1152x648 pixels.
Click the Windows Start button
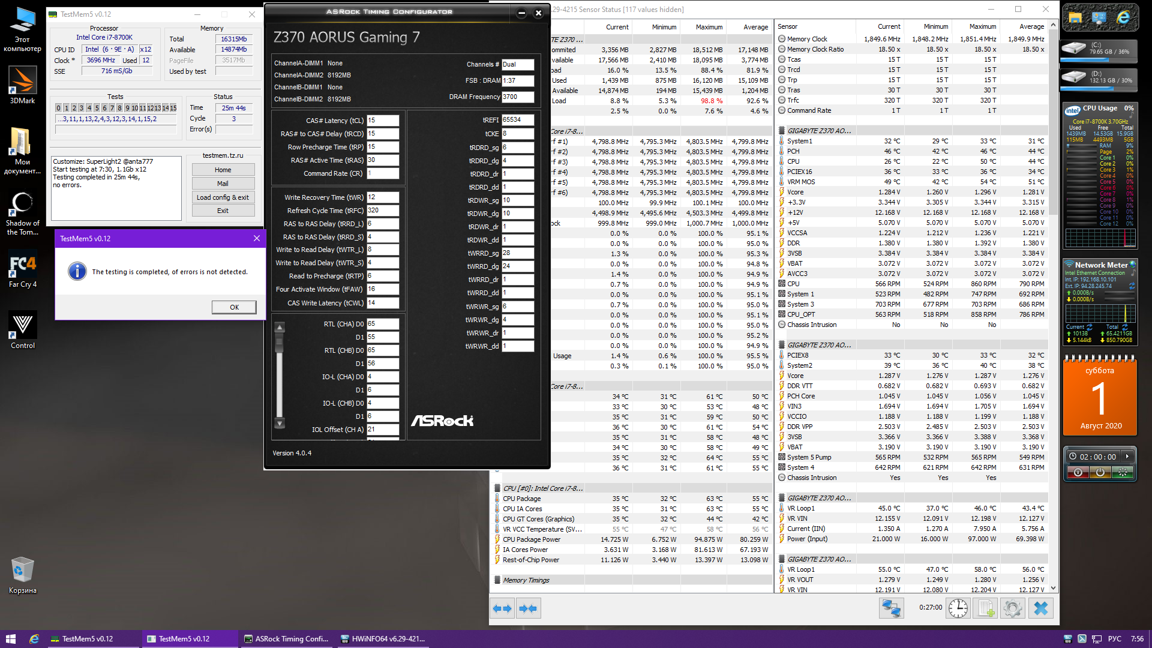coord(10,639)
